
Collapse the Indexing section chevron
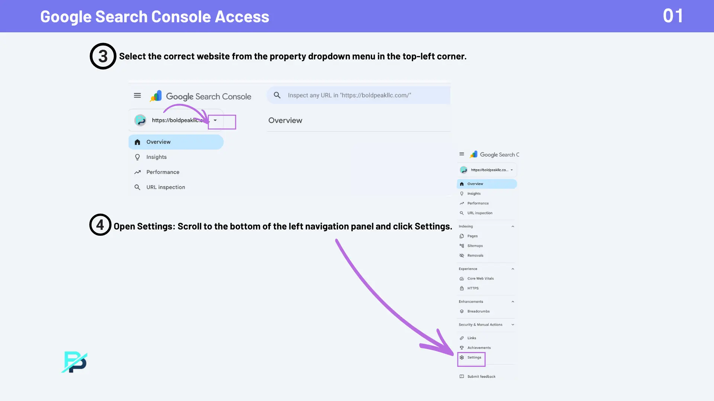click(x=513, y=226)
